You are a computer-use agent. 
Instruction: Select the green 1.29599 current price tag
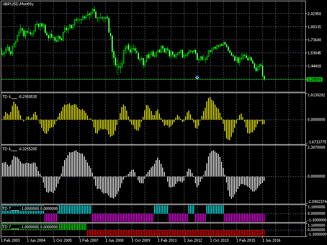(315, 79)
